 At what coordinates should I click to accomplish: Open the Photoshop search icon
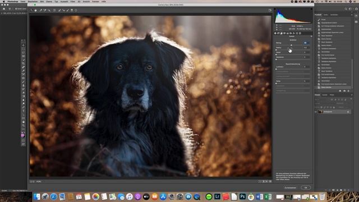point(346,9)
